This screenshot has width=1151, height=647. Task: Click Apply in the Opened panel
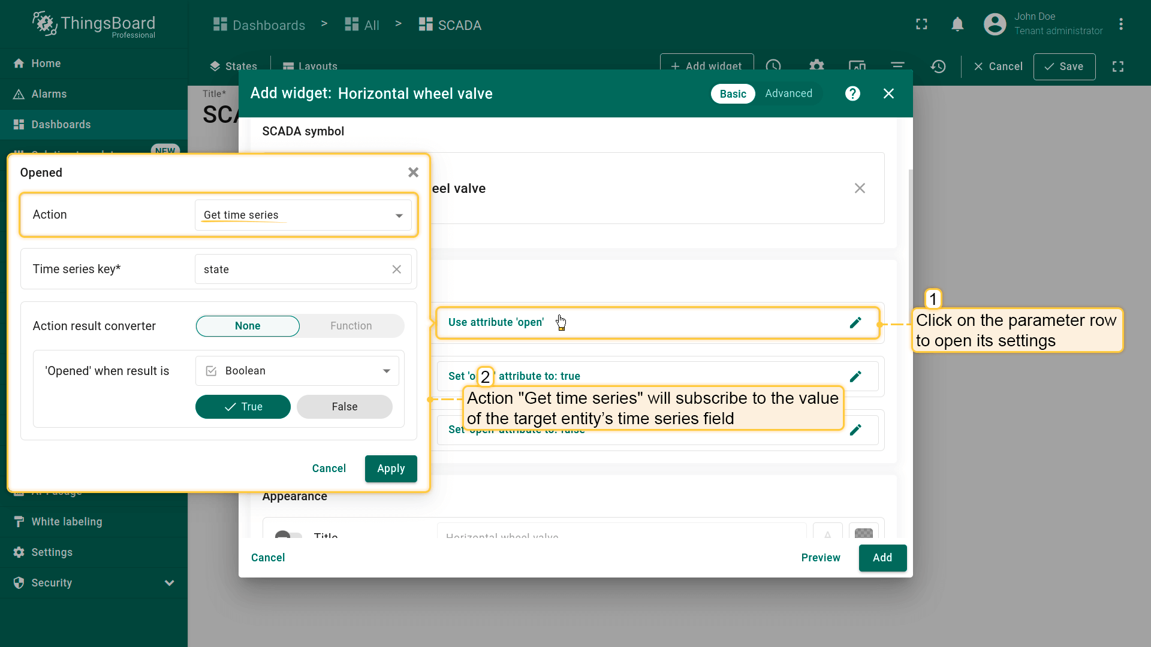(391, 468)
